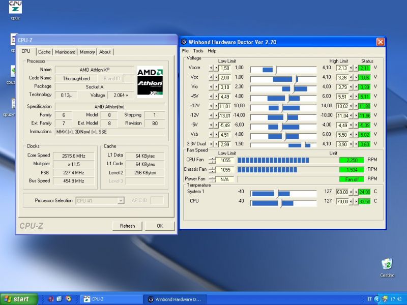Click the AMD Athlon XP logo in CPU-Z
The width and height of the screenshot is (407, 305).
[150, 82]
